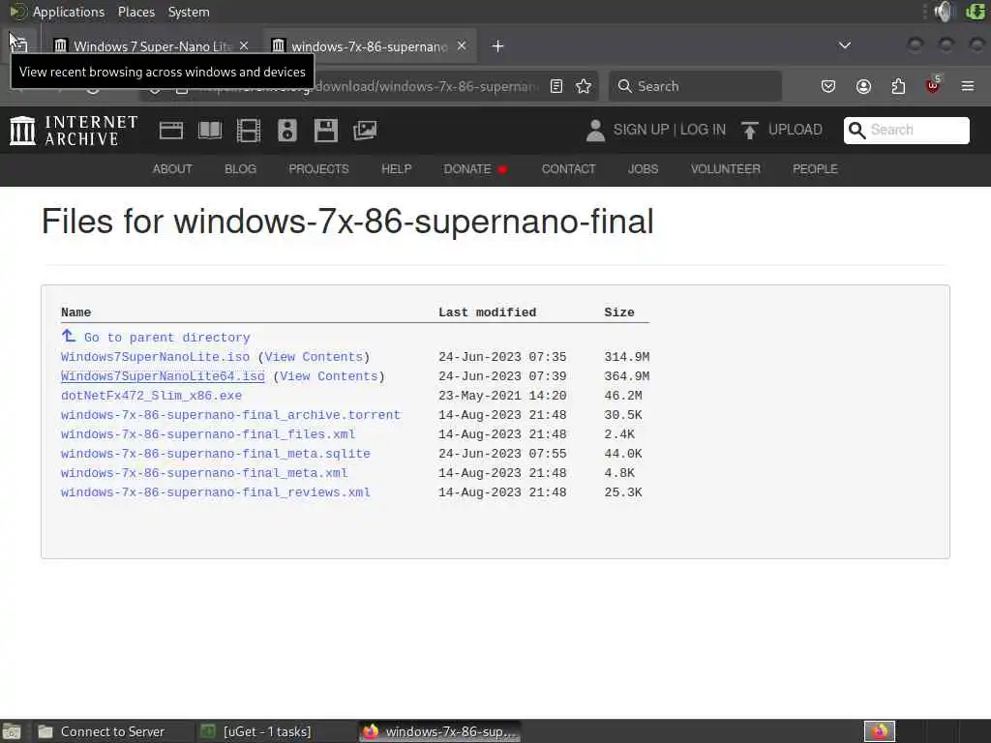The image size is (991, 743).
Task: Click the Internet Archive Search box
Action: [906, 131]
